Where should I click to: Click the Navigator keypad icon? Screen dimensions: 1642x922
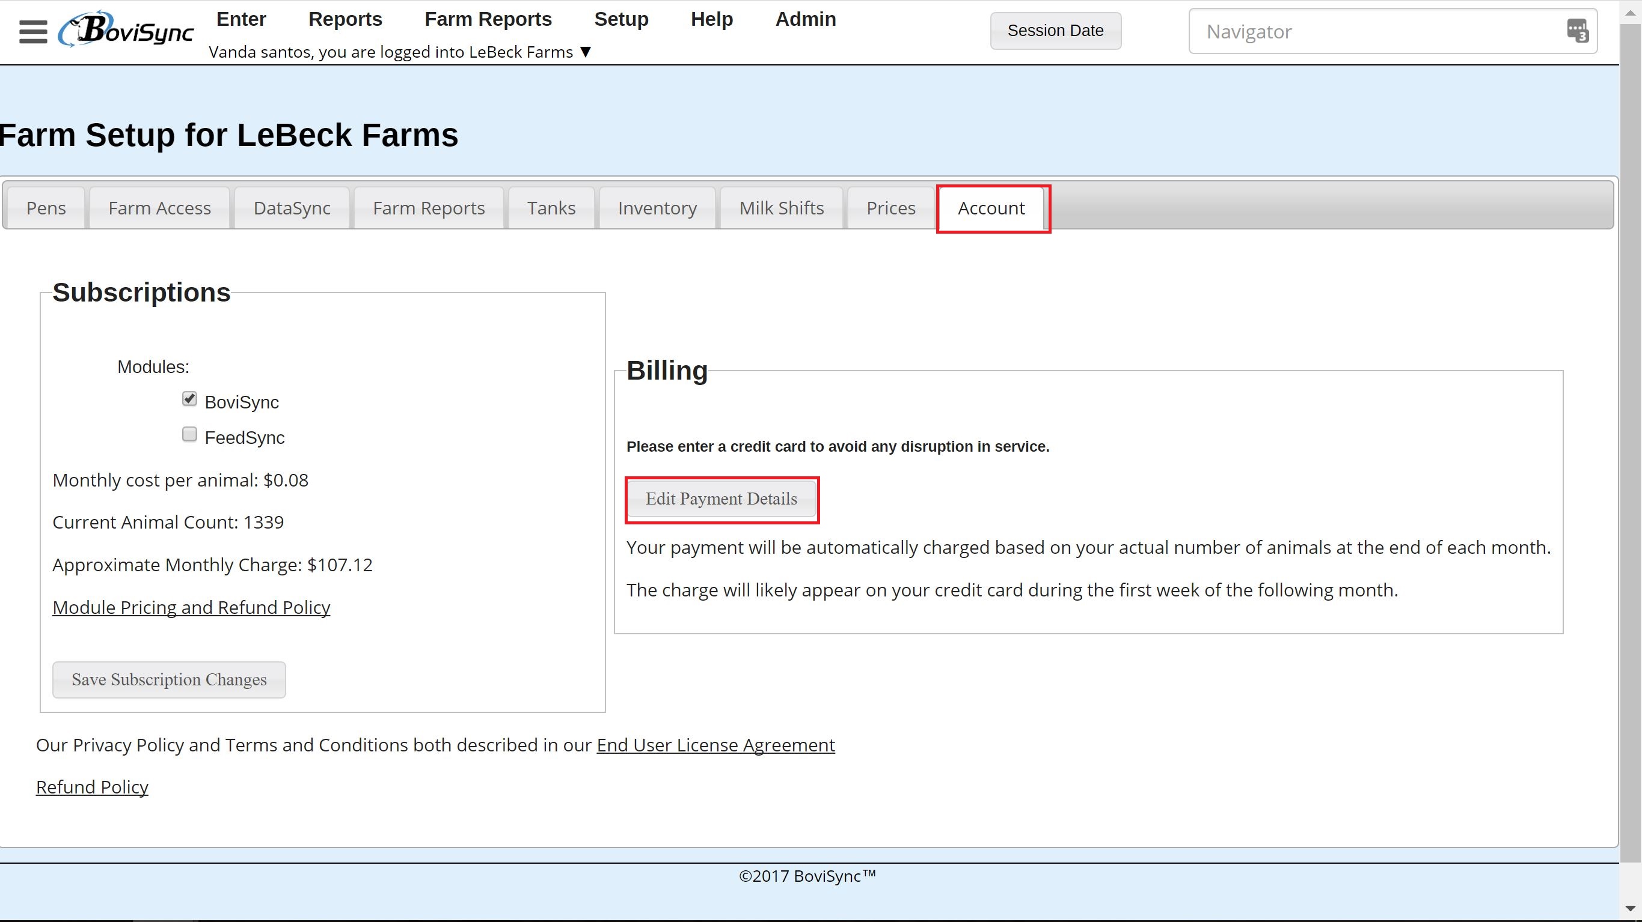pos(1577,31)
